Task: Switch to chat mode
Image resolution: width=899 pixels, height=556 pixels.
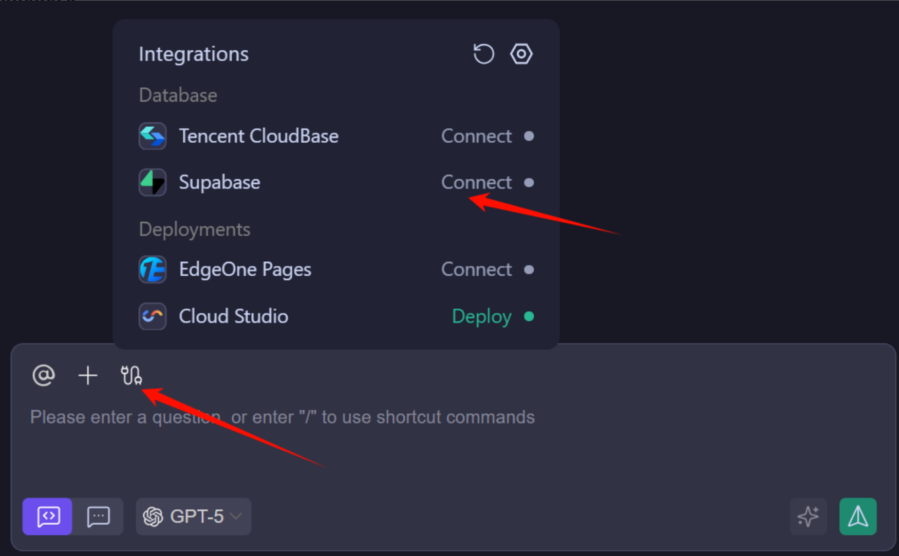Action: click(98, 516)
